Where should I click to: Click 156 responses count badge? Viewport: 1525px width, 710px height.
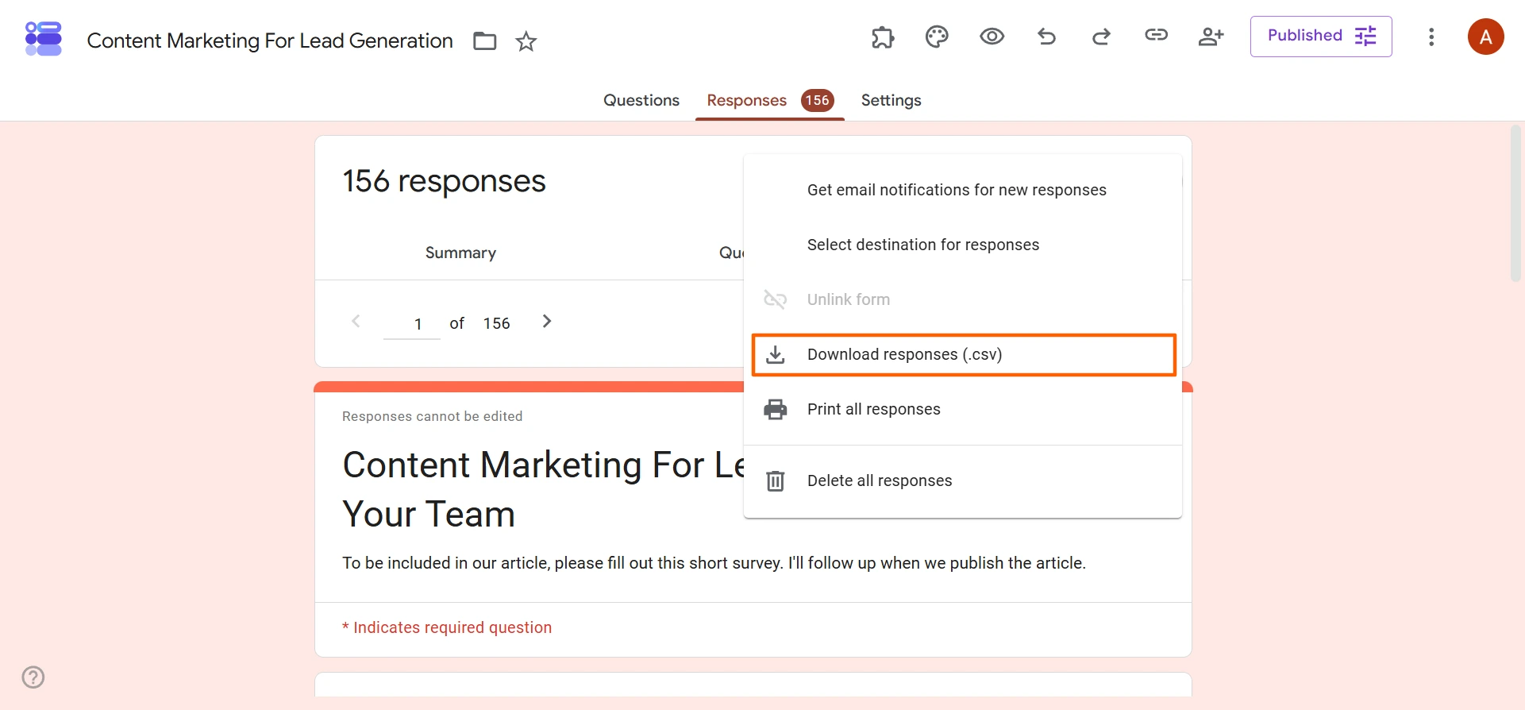click(817, 101)
